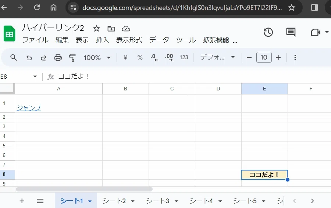Decrease font size with minus button
Image resolution: width=331 pixels, height=208 pixels.
click(249, 57)
